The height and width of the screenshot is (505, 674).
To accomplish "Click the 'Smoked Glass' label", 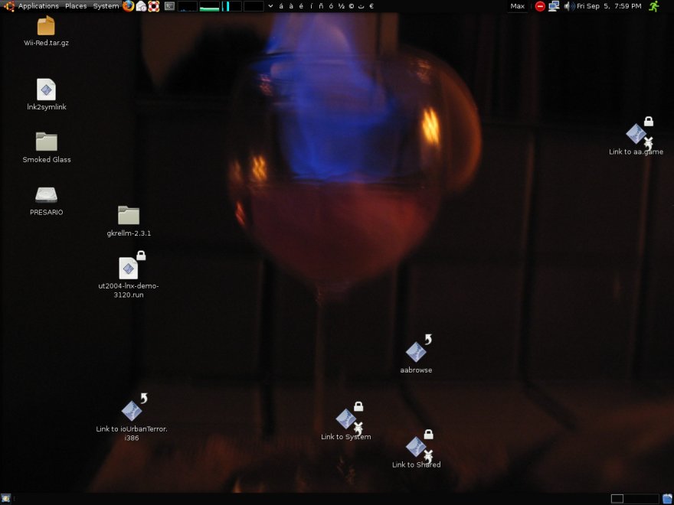I will click(47, 159).
